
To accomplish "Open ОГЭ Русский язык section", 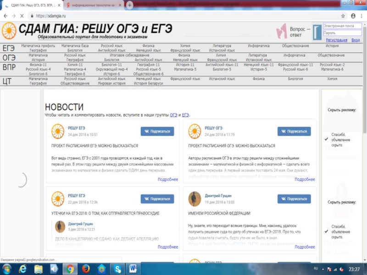I will [75, 55].
